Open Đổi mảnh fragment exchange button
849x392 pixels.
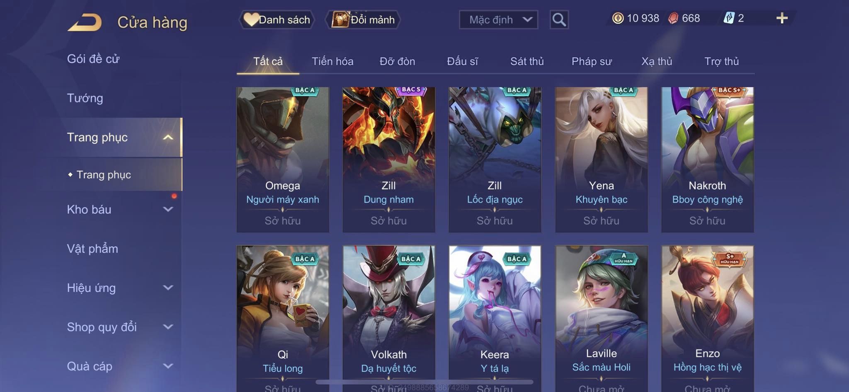363,19
